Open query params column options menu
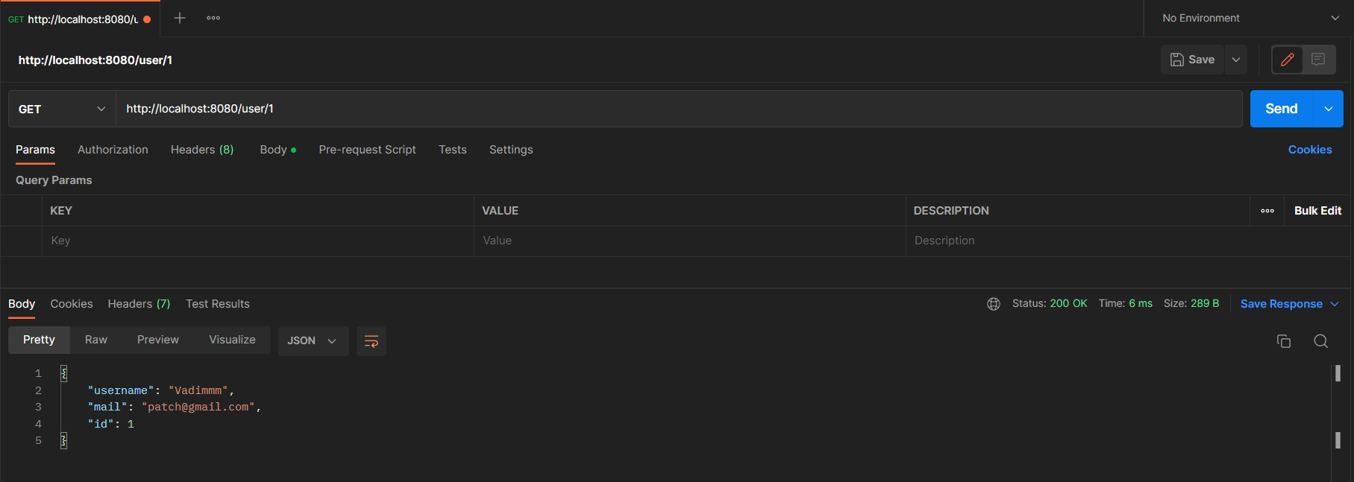Image resolution: width=1354 pixels, height=482 pixels. (x=1267, y=211)
